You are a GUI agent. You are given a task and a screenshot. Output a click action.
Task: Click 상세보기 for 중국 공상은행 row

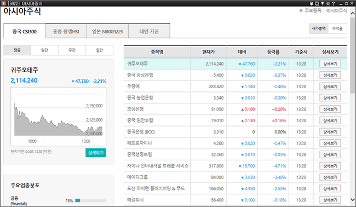click(330, 75)
